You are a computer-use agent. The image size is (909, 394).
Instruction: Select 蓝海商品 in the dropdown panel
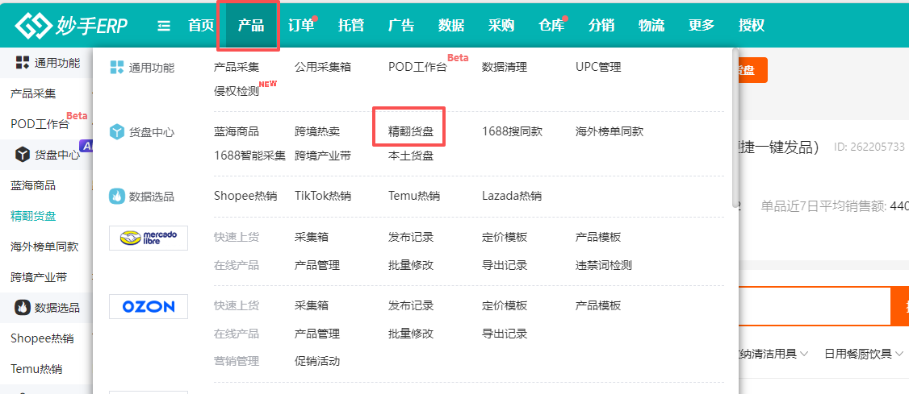[237, 132]
